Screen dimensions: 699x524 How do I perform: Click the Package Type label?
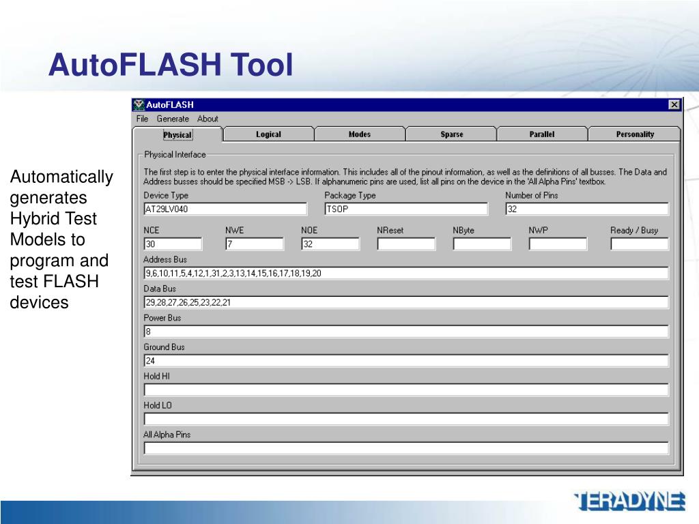pyautogui.click(x=350, y=195)
